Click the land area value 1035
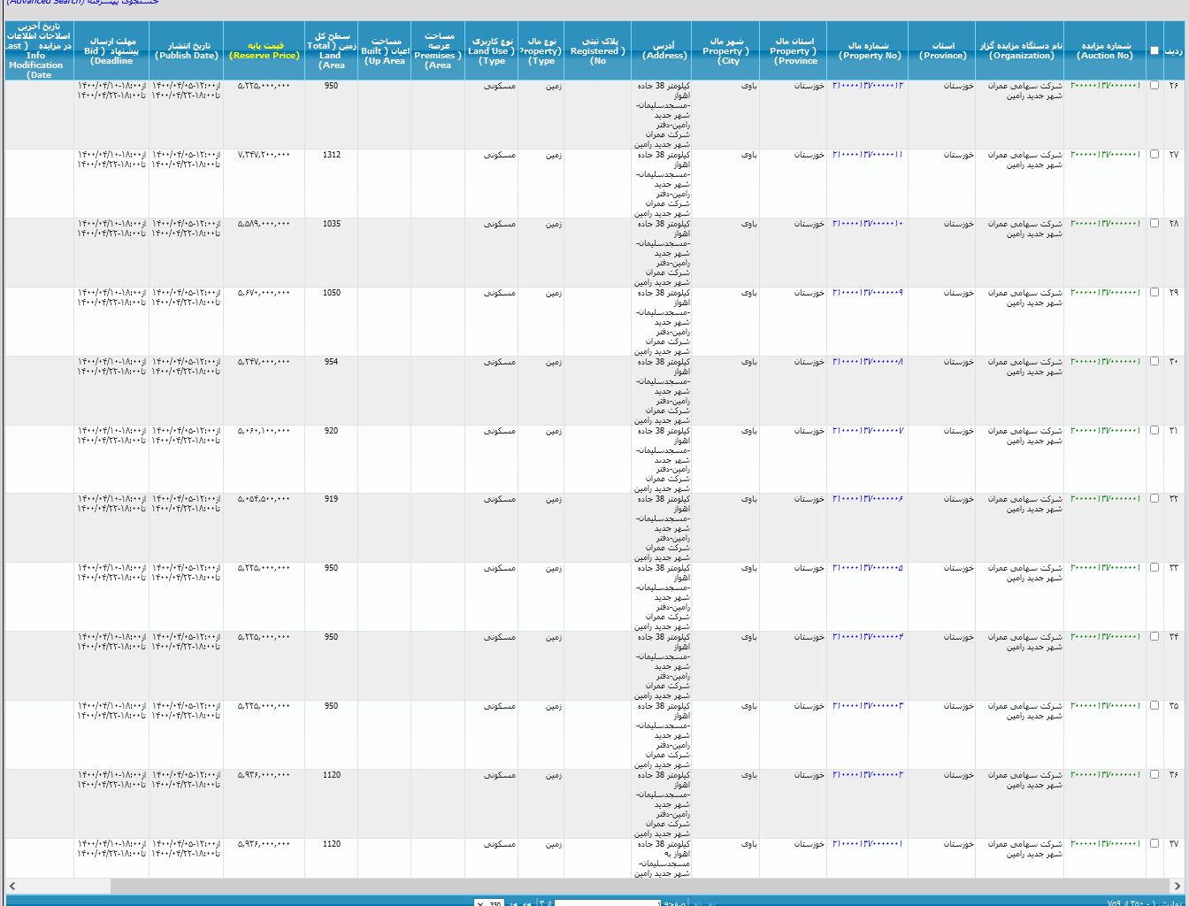The width and height of the screenshot is (1189, 906). [331, 224]
